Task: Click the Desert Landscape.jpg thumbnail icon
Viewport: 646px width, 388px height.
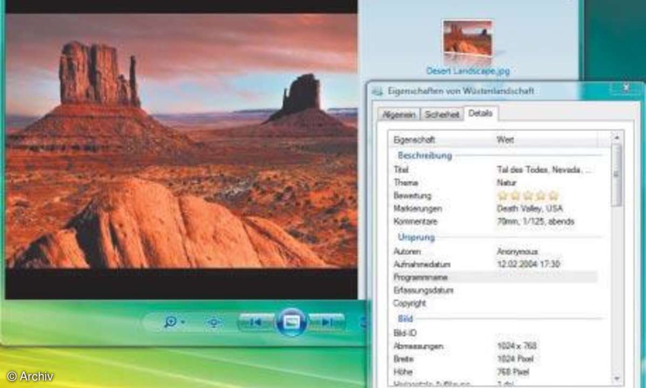Action: click(x=467, y=39)
